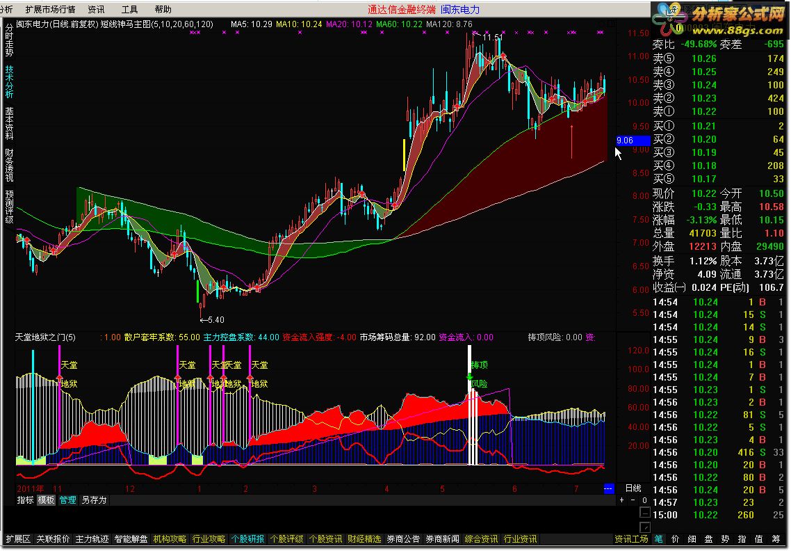Select the 笔 tab in quote panel
This screenshot has height=551, width=791.
(x=658, y=539)
